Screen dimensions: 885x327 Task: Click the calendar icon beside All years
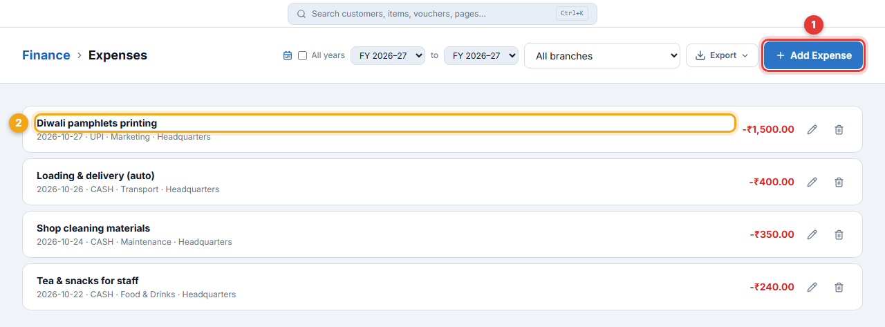click(x=288, y=55)
